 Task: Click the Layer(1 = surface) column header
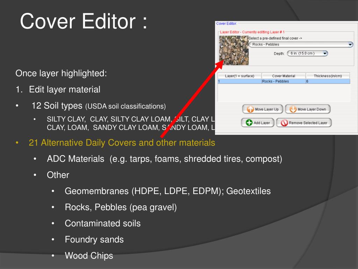(x=239, y=76)
